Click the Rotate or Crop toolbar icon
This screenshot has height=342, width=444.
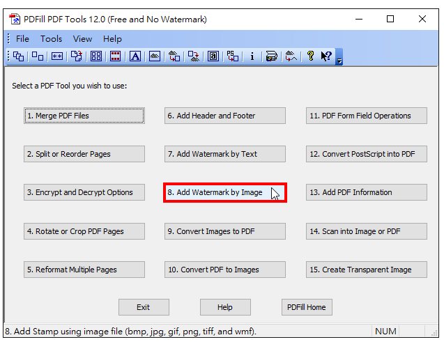pyautogui.click(x=77, y=56)
